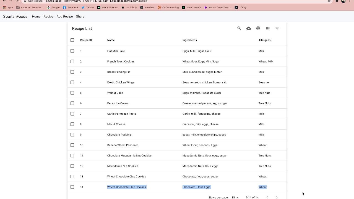Open the Google bookmark
The image size is (354, 199).
[53, 7]
